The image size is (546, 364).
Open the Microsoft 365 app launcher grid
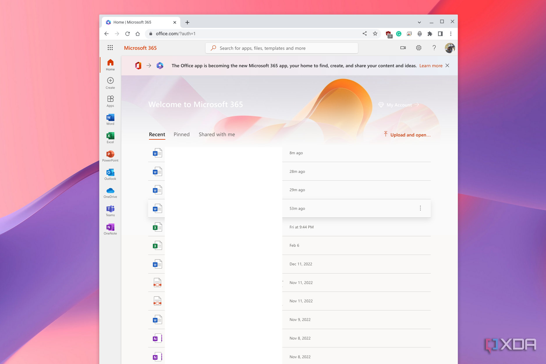110,48
